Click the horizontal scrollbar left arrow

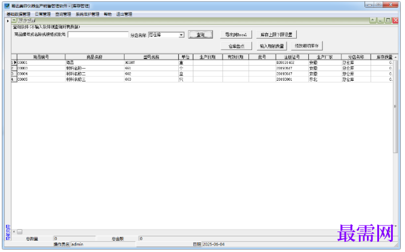click(14, 232)
